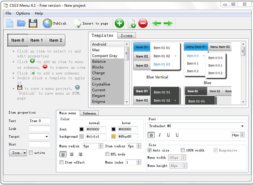Screen dimensions: 253x185
Task: Toggle the Responsive checkbox
Action: click(x=215, y=150)
